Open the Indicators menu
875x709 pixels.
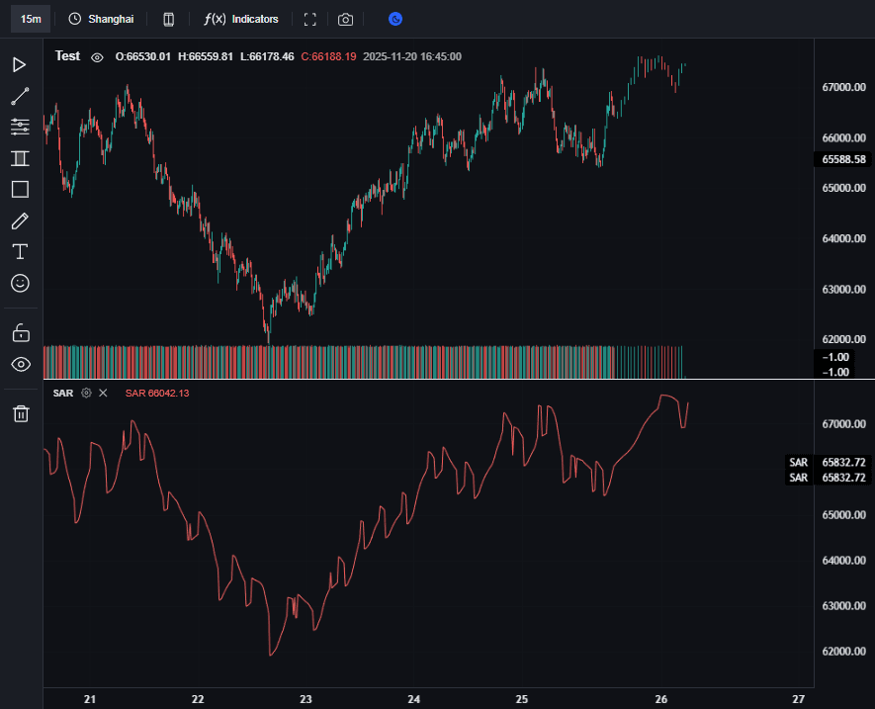click(241, 19)
